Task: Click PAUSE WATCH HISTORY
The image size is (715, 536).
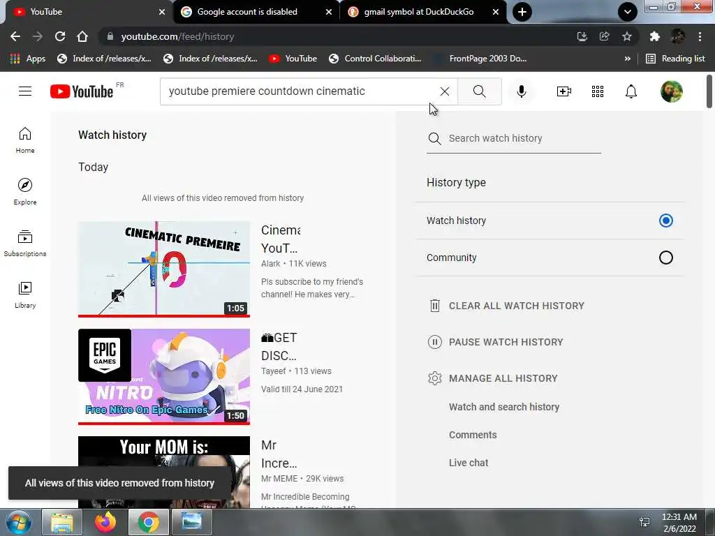Action: click(496, 342)
